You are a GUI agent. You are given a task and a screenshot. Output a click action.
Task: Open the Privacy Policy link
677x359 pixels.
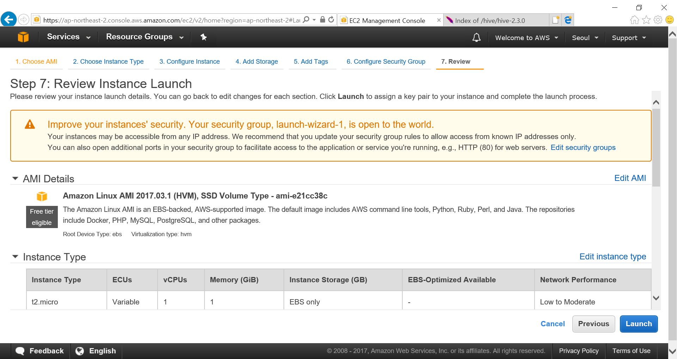coord(579,351)
